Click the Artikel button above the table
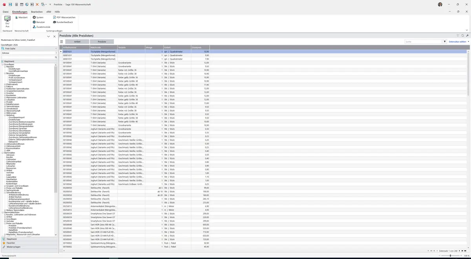 [77, 42]
